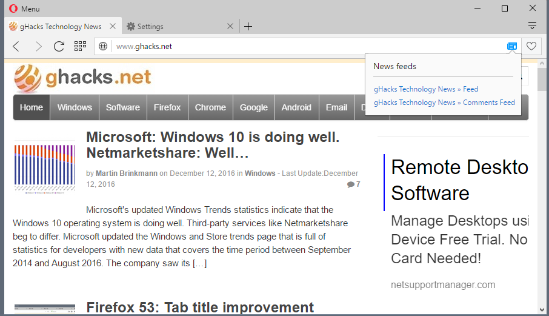Image resolution: width=549 pixels, height=316 pixels.
Task: Visit netsupportmanager.com ad link
Action: (x=443, y=285)
